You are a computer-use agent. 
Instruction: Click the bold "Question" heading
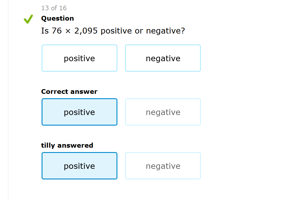58,18
